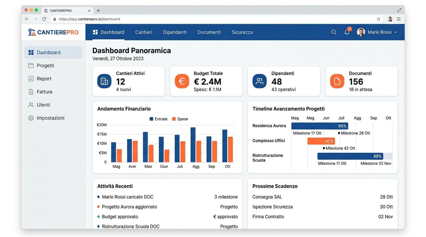Expand the Mario Rossi account dropdown
426x237 pixels.
coord(377,32)
